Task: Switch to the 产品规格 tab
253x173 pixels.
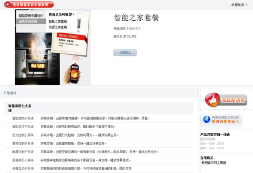Action: tap(10, 92)
